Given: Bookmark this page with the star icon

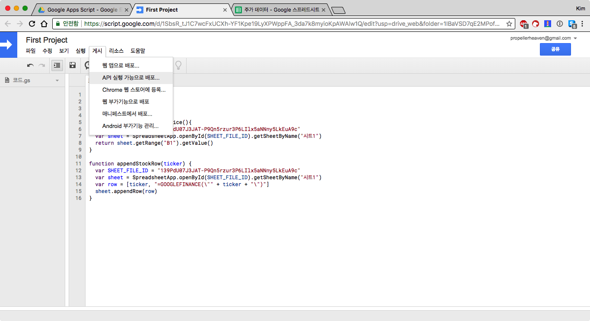Looking at the screenshot, I should click(x=509, y=24).
